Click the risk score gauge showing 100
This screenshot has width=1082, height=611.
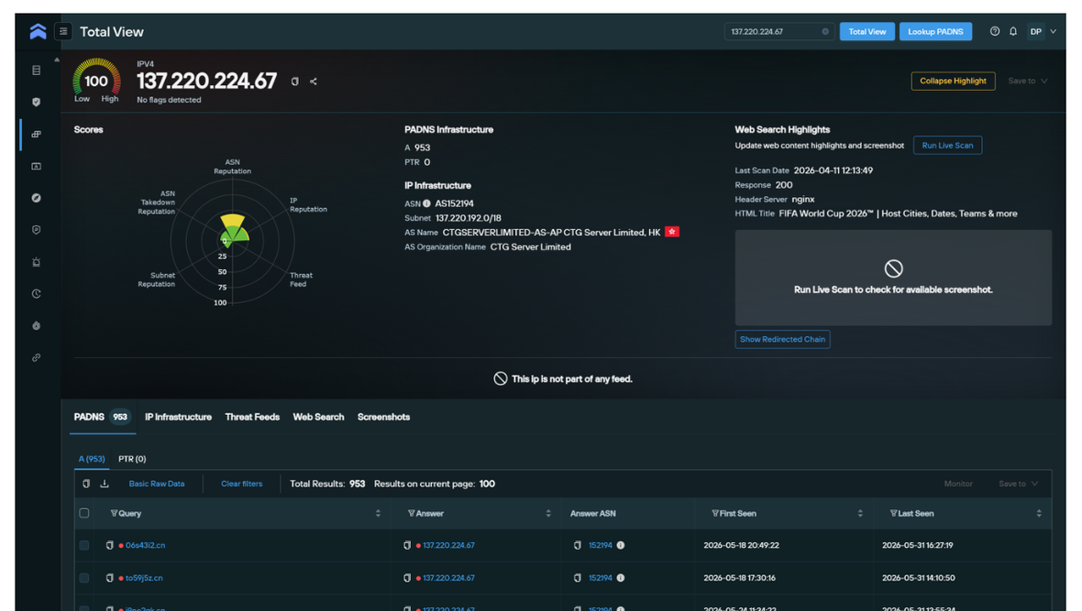[x=96, y=80]
